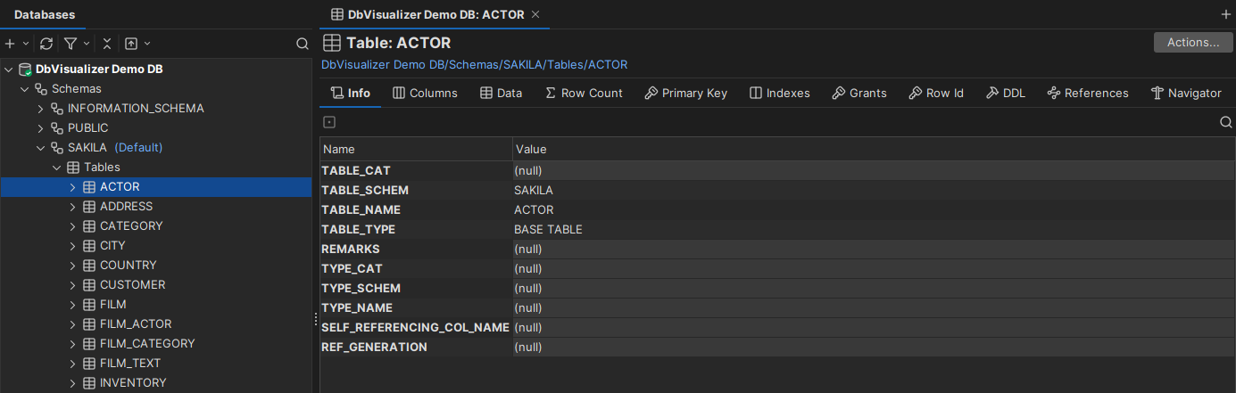Expand the PUBLIC schema node
Image resolution: width=1236 pixels, height=393 pixels.
(x=41, y=128)
